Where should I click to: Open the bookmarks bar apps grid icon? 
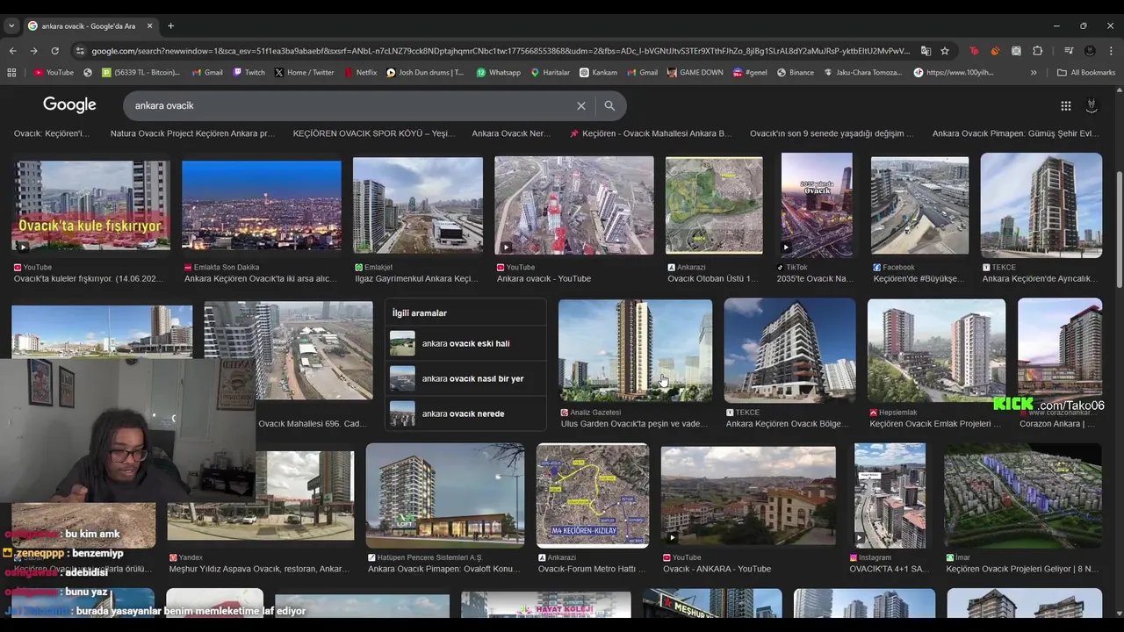click(11, 73)
